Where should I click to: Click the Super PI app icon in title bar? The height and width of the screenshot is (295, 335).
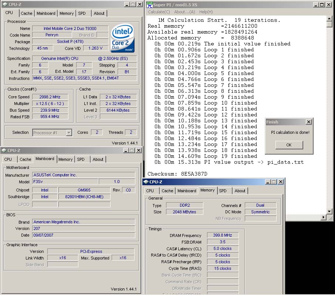click(x=149, y=4)
